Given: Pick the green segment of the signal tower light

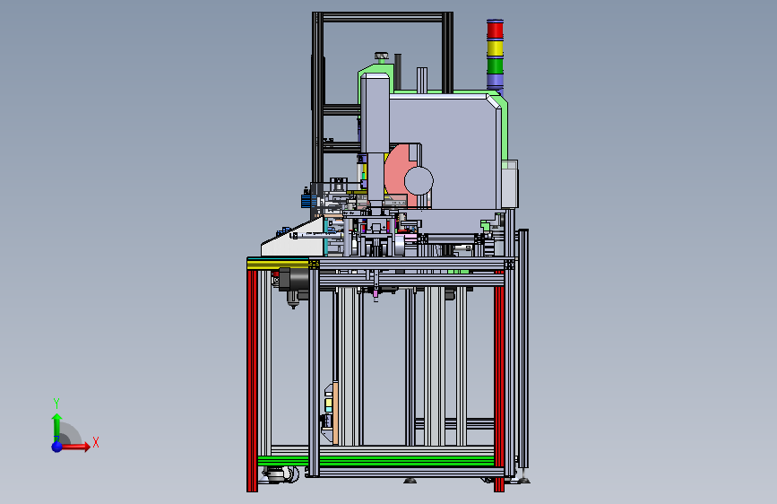Looking at the screenshot, I should pyautogui.click(x=495, y=65).
